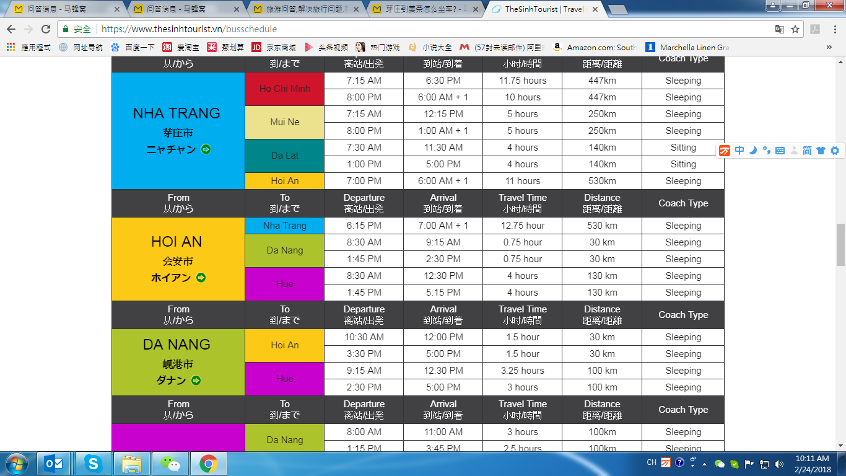846x476 pixels.
Task: Click the green arrow beside Nha Trang
Action: 206,149
